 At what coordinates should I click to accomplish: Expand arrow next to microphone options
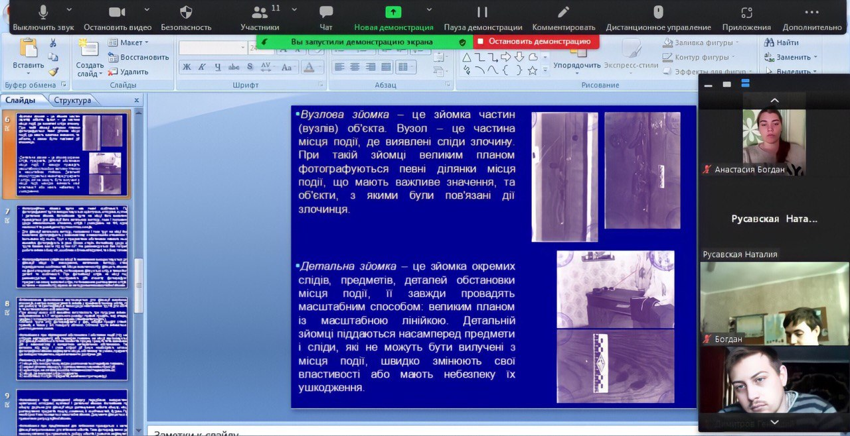tap(70, 11)
